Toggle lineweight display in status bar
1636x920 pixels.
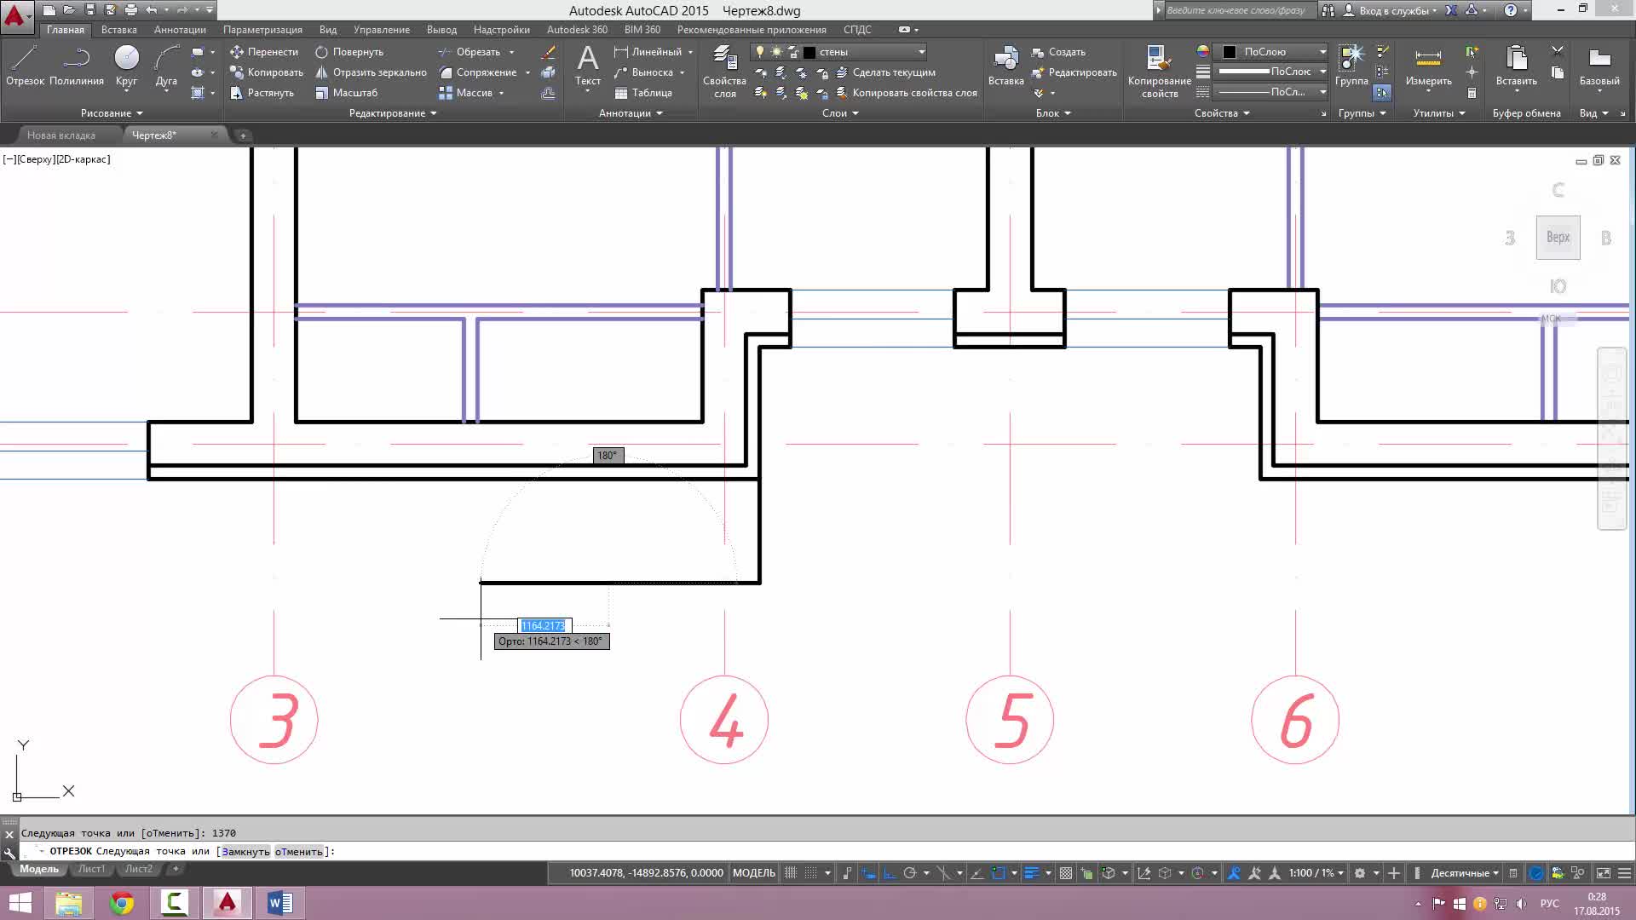1031,873
